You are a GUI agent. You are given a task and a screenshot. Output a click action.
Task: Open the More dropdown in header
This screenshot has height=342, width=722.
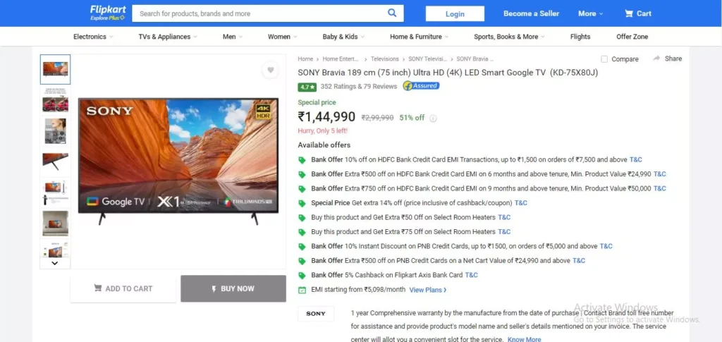tap(590, 13)
